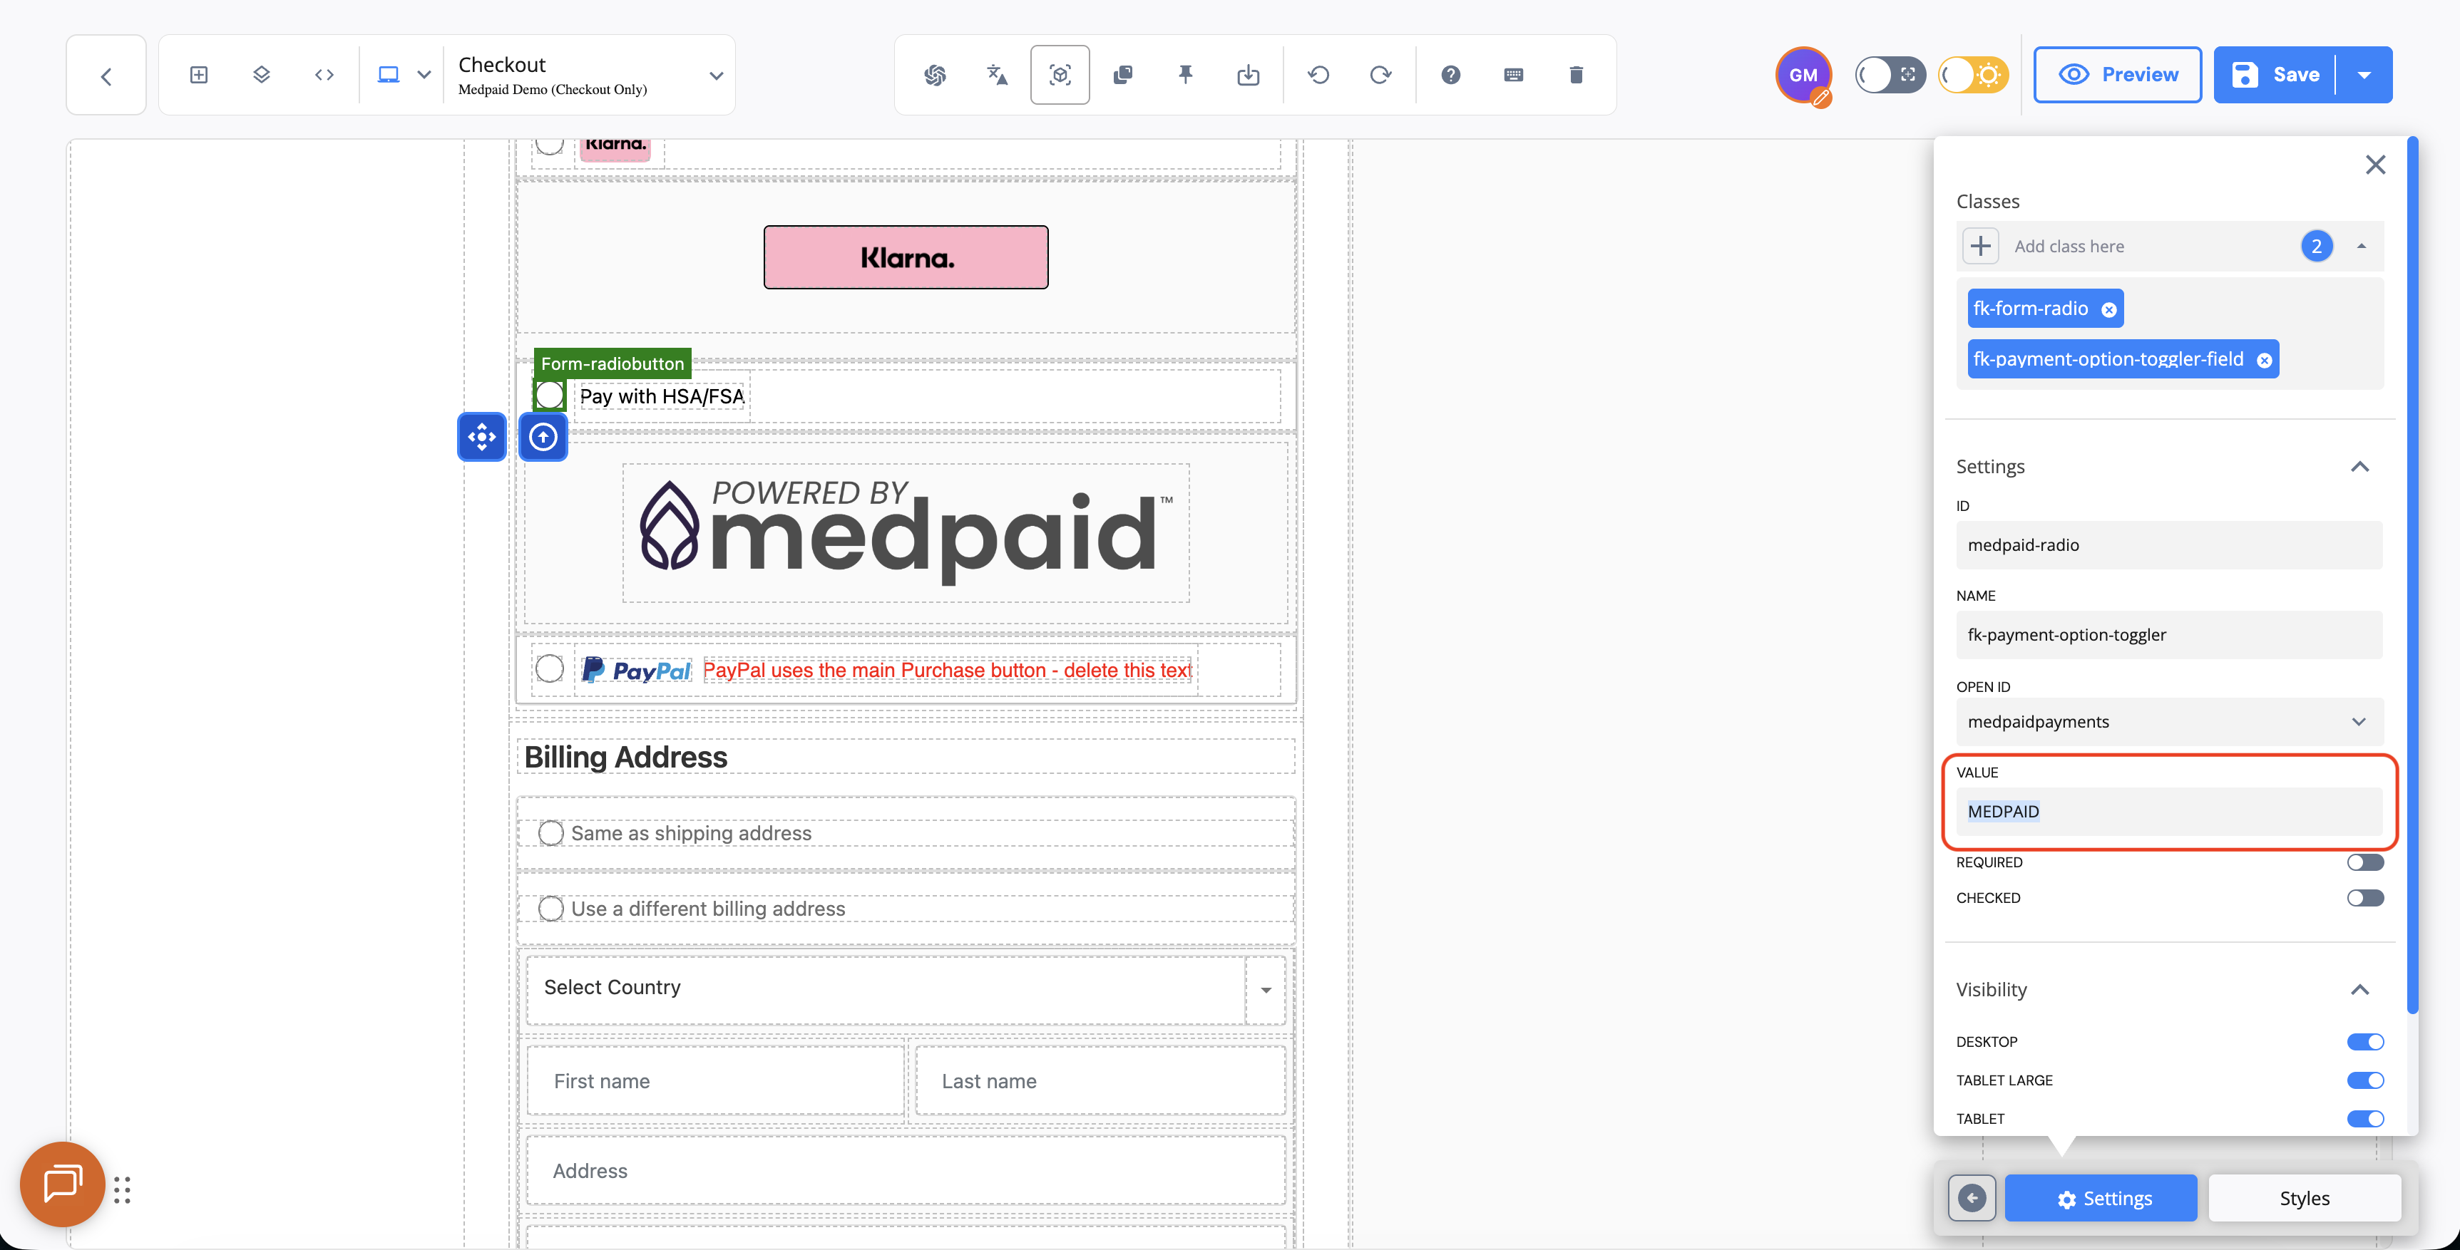
Task: Switch to the Settings tab
Action: point(2101,1199)
